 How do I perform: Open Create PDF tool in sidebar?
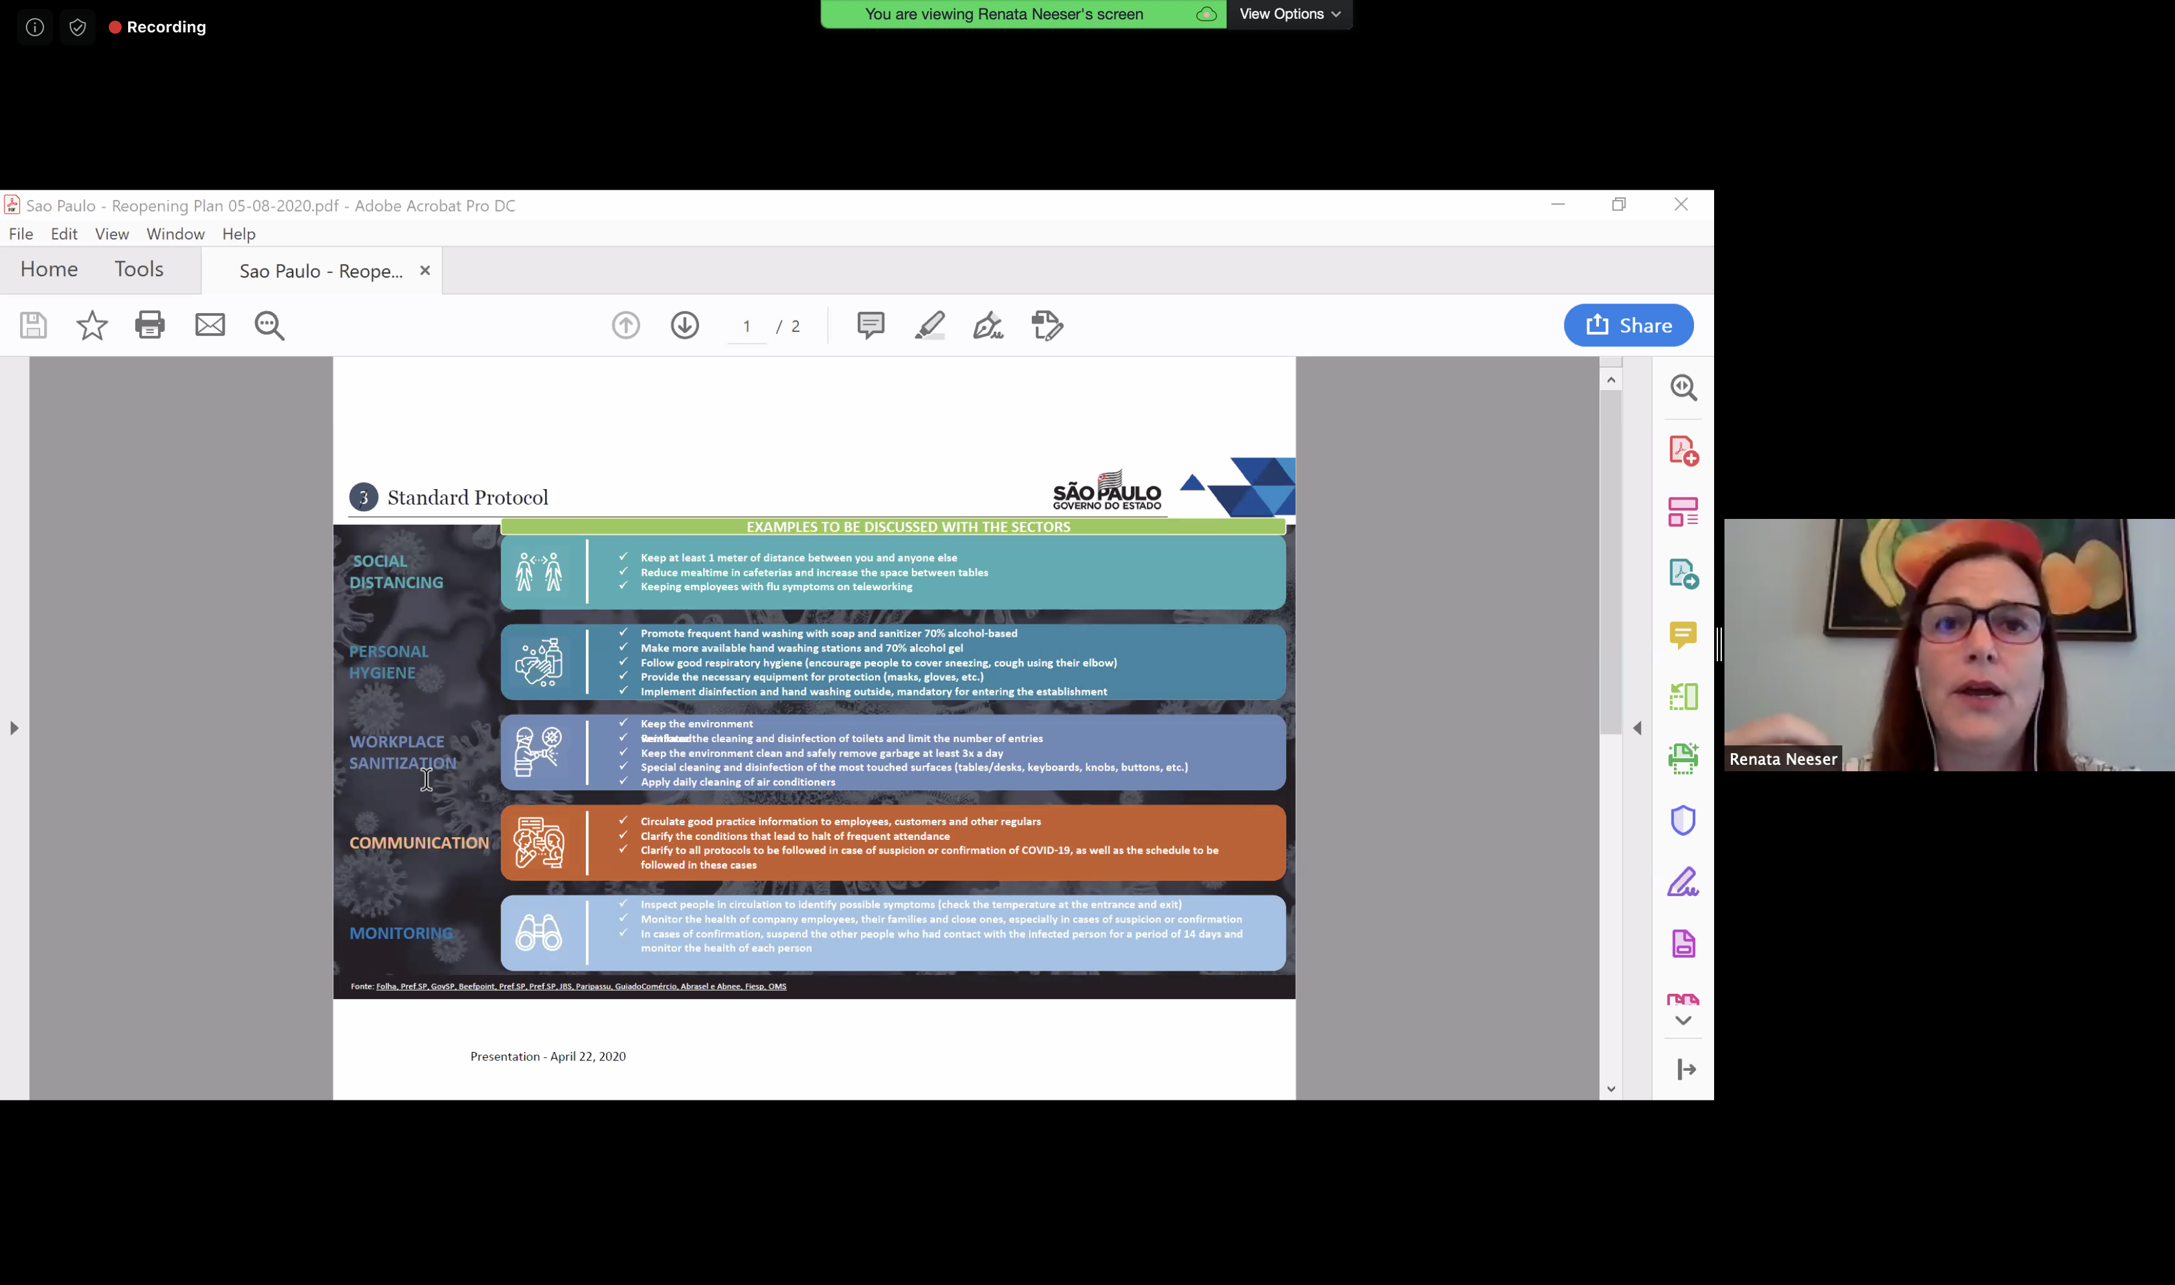pyautogui.click(x=1682, y=450)
